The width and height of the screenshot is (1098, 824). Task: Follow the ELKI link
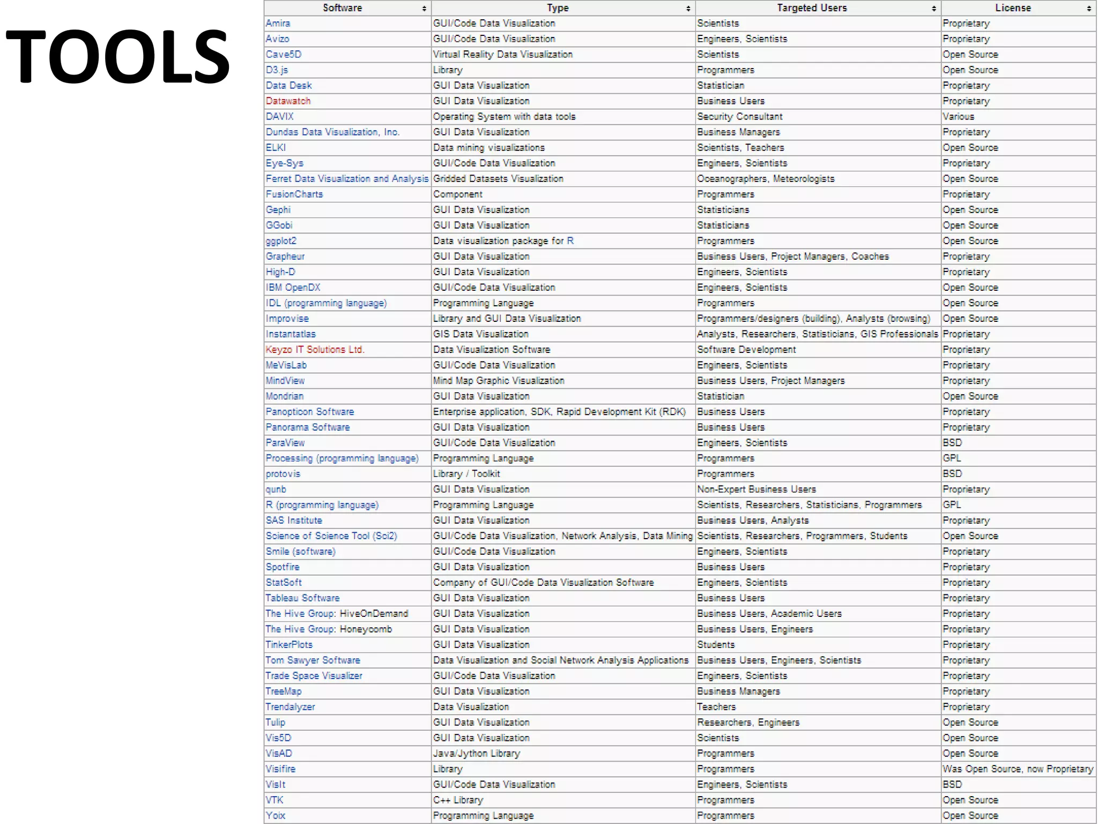[276, 148]
